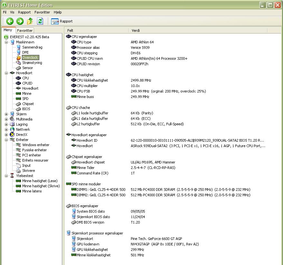
Task: Select the BIOS icon in tree
Action: 18,109
